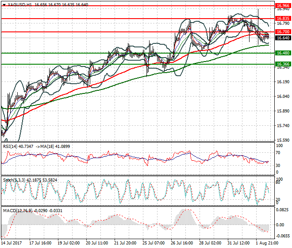Select the MACD(12,26,9) indicator label
292x248 pixels.
pos(18,210)
